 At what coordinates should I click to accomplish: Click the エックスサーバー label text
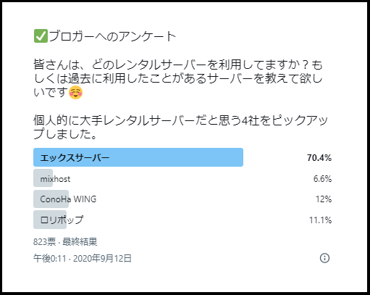[75, 158]
